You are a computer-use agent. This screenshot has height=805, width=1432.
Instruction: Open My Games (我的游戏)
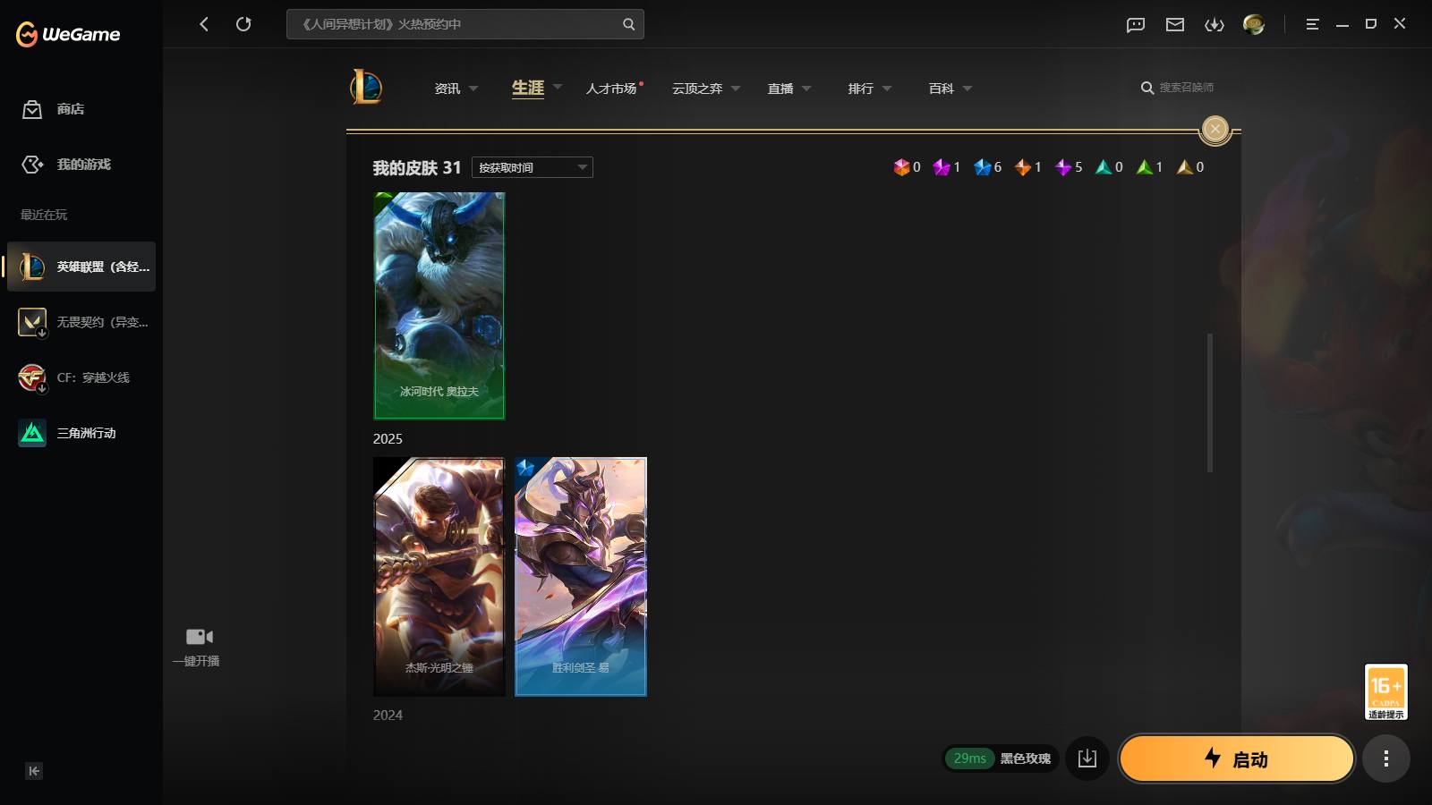point(66,165)
